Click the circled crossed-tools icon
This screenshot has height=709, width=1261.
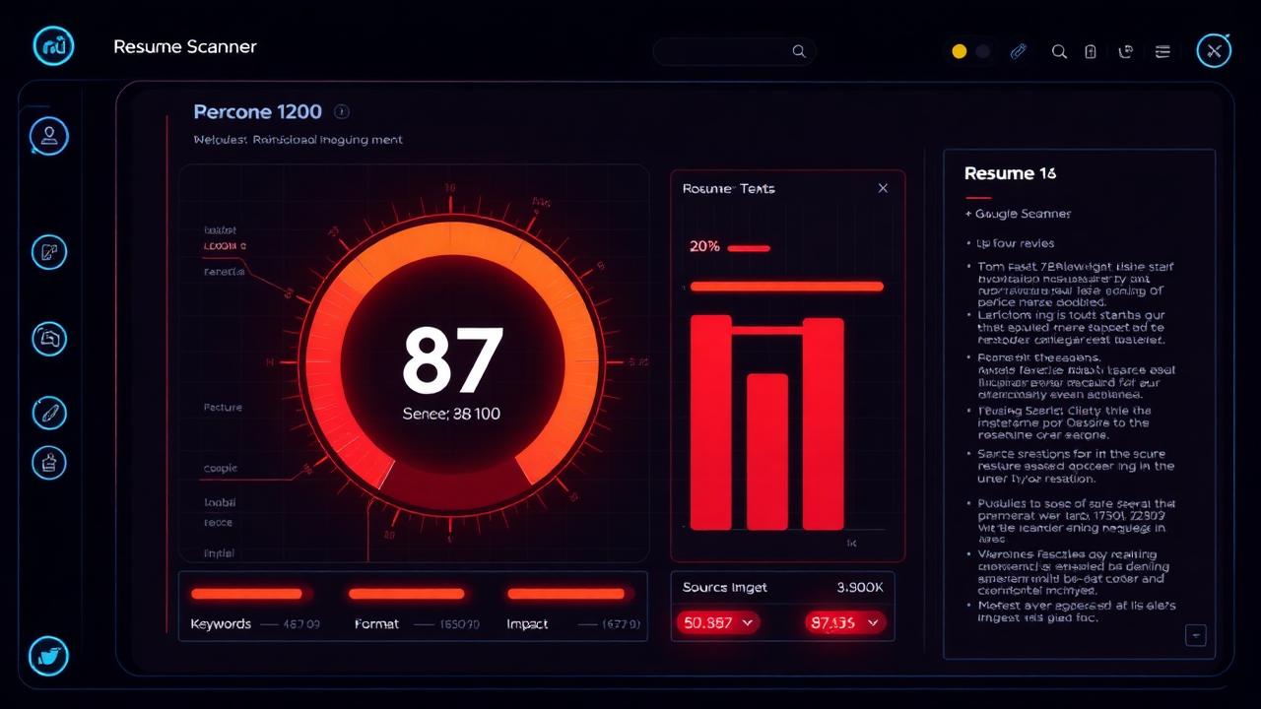click(1214, 50)
